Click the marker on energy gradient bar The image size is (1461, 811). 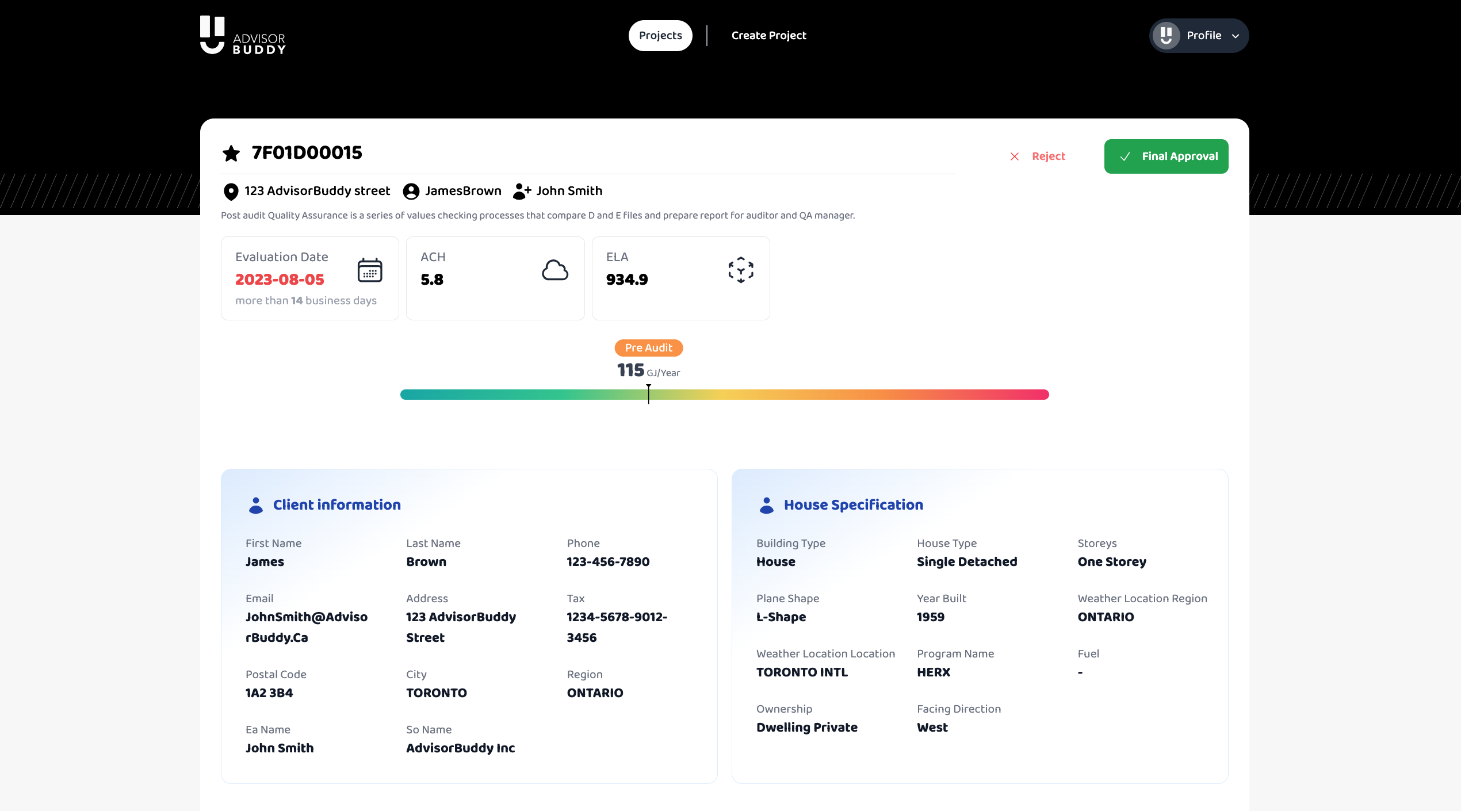pyautogui.click(x=648, y=395)
